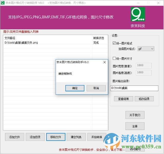Minimize the main application window
The image size is (164, 154).
pyautogui.click(x=138, y=3)
